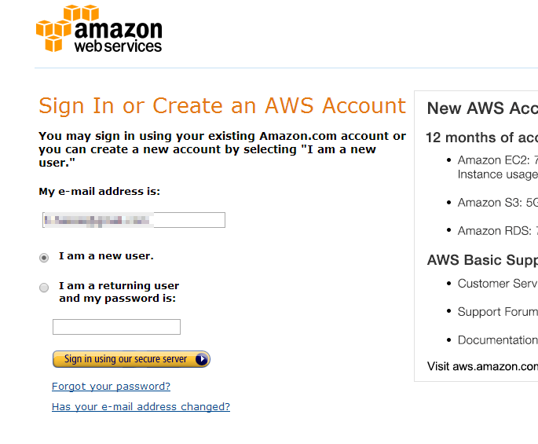This screenshot has width=538, height=444.
Task: Select the 'I am a new user' radio button
Action: 44,258
